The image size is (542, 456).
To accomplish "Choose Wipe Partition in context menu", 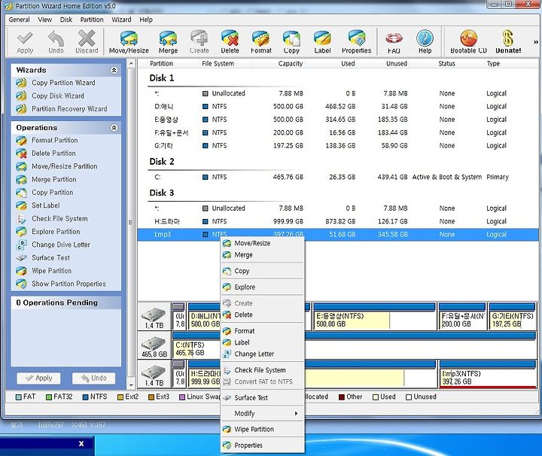I will tap(263, 430).
